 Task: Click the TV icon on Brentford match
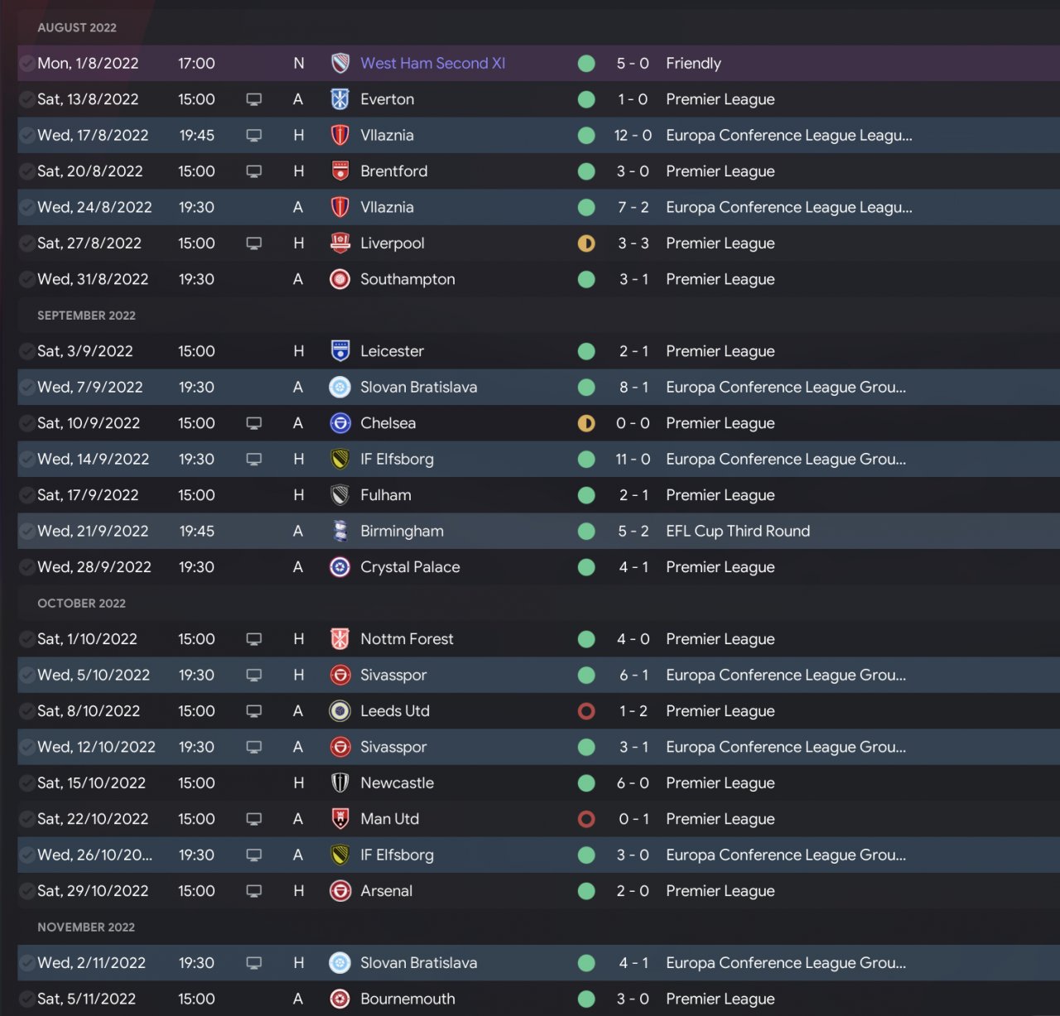point(254,171)
